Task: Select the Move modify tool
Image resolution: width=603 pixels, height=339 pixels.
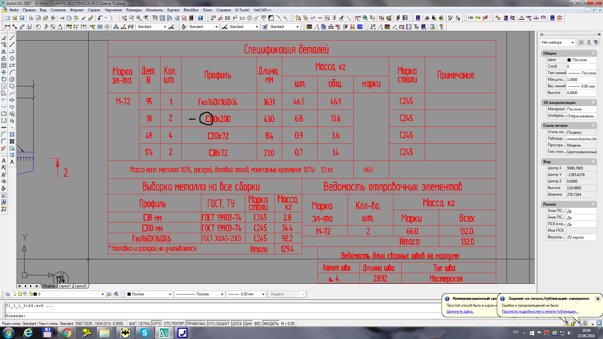Action: [4, 72]
